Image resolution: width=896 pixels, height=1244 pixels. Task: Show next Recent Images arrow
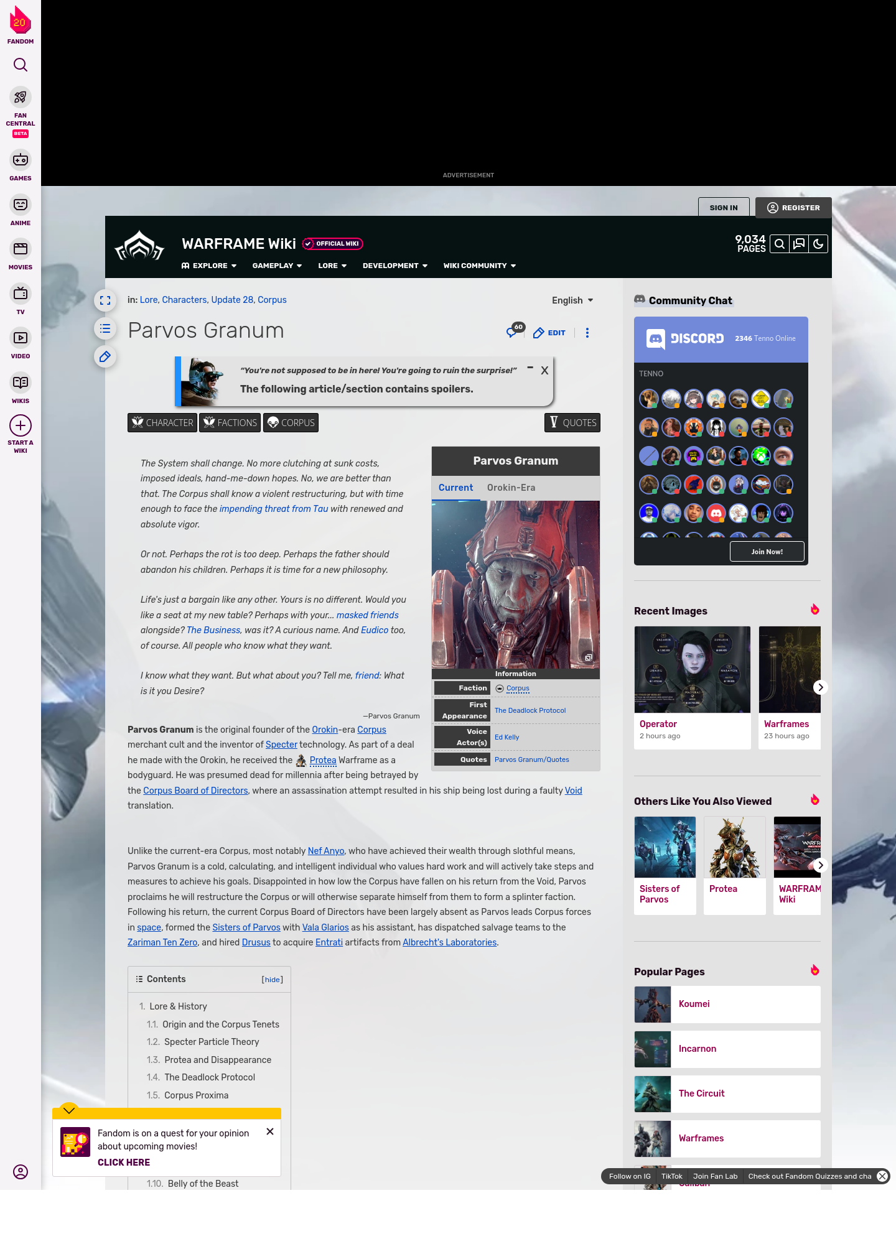pyautogui.click(x=821, y=687)
